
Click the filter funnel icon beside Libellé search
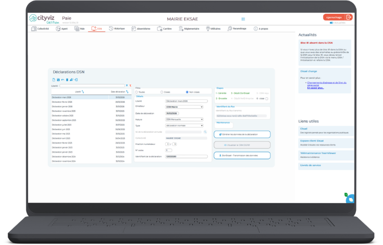127,86
